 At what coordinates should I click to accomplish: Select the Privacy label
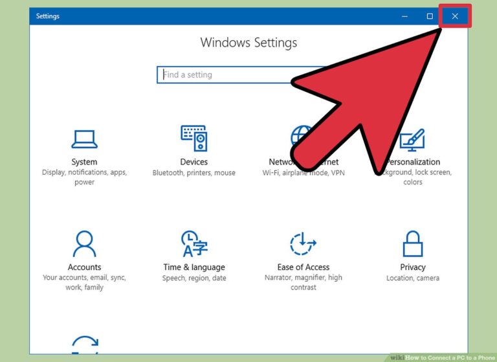click(x=413, y=267)
